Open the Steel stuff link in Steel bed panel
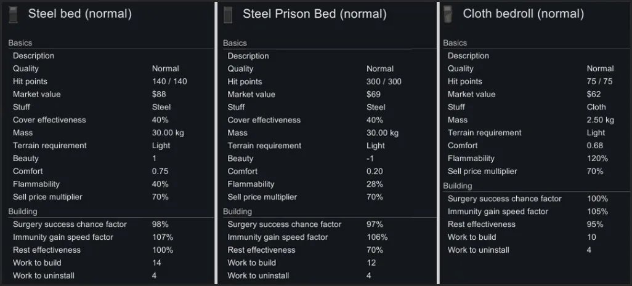Image resolution: width=632 pixels, height=286 pixels. pyautogui.click(x=161, y=107)
